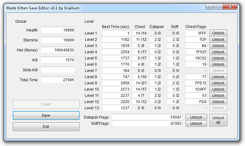This screenshot has width=245, height=146.
Task: Edit the Total Time field
Action: tap(58, 80)
